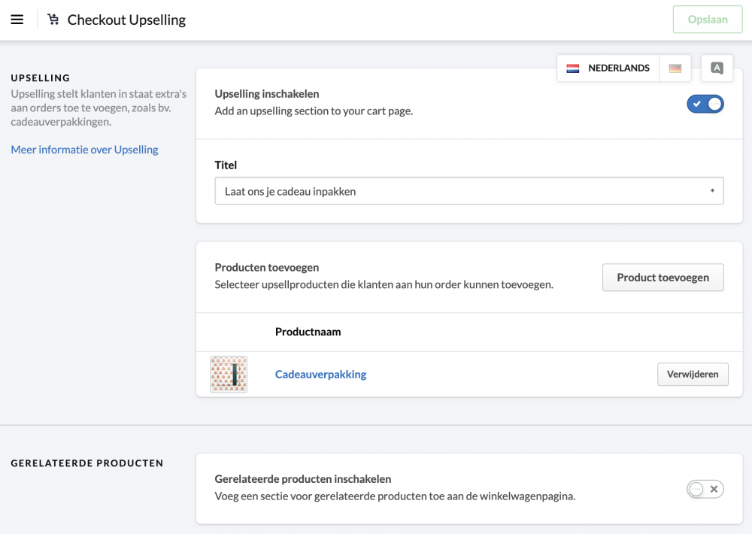Click the shopping cart icon beside the title
The width and height of the screenshot is (752, 534).
point(53,20)
